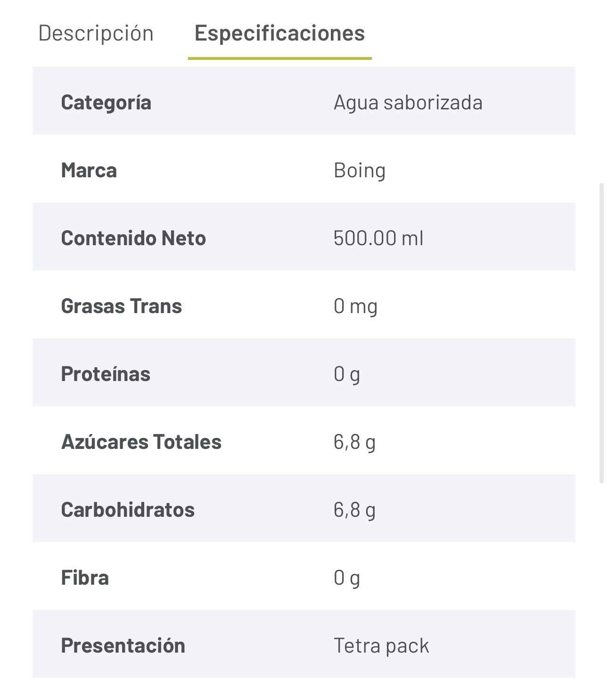Select Azúcares Totales 6,8 g value

(x=354, y=442)
